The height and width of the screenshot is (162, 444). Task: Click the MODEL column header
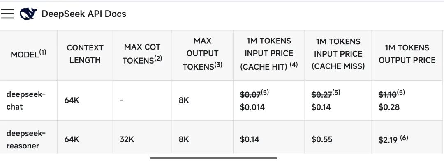28,54
